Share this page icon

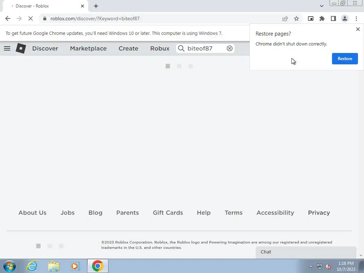click(285, 18)
